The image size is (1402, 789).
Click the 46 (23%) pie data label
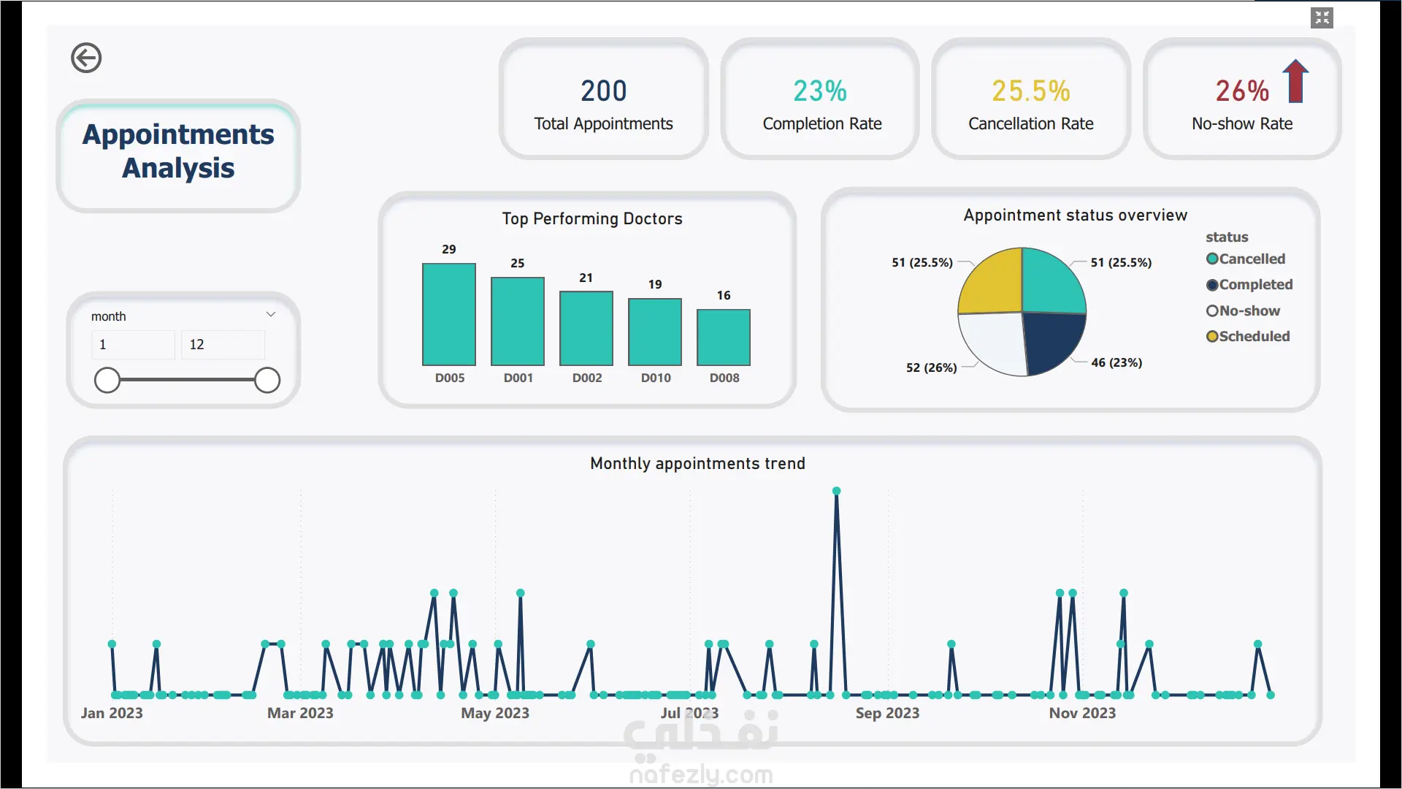point(1116,362)
